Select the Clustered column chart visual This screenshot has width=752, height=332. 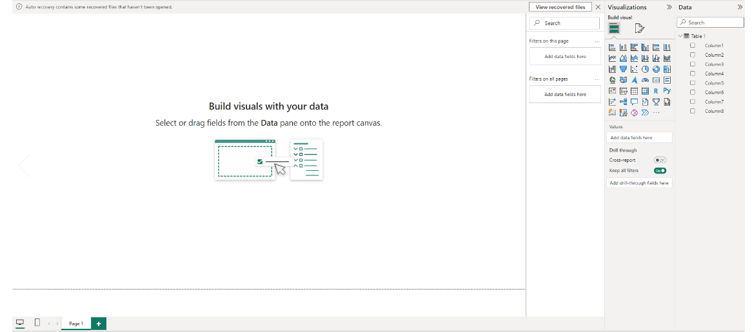tap(645, 47)
